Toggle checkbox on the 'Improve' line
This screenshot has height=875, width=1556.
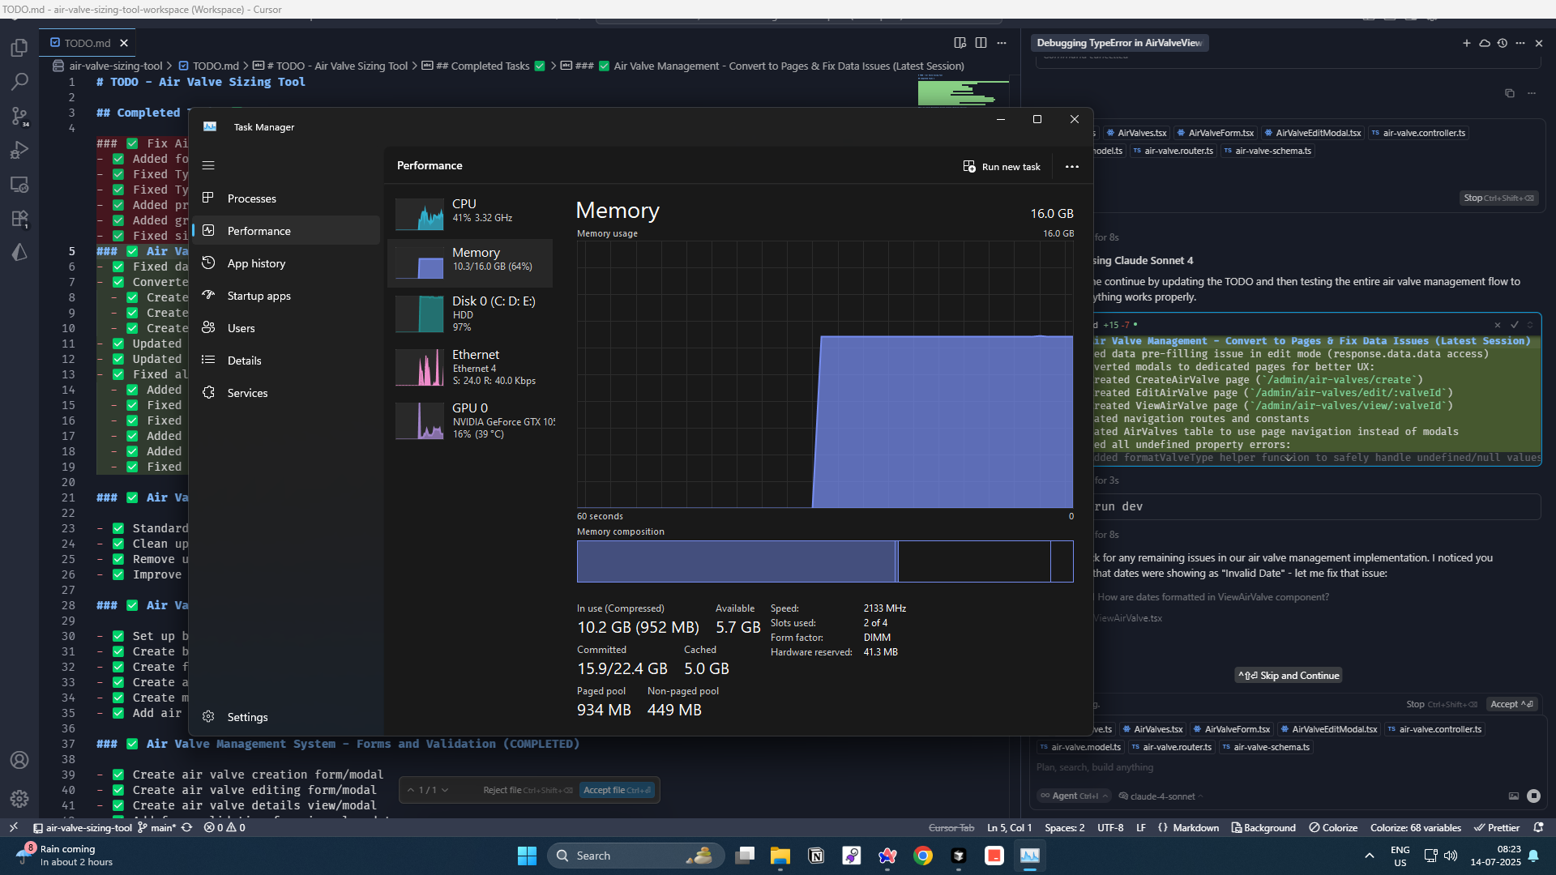118,574
